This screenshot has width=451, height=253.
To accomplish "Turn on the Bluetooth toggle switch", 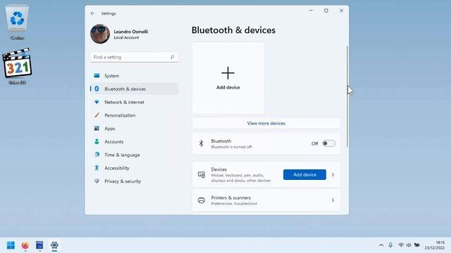I will click(x=328, y=143).
